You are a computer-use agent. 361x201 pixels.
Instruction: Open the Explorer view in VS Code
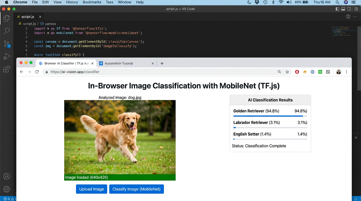coord(7,18)
